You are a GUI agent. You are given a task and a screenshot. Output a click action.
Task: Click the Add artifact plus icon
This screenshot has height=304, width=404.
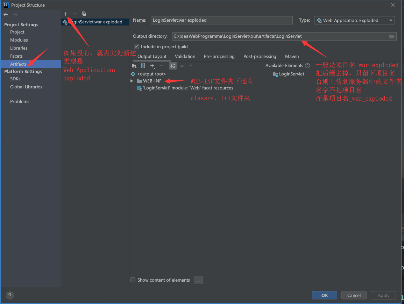[66, 14]
